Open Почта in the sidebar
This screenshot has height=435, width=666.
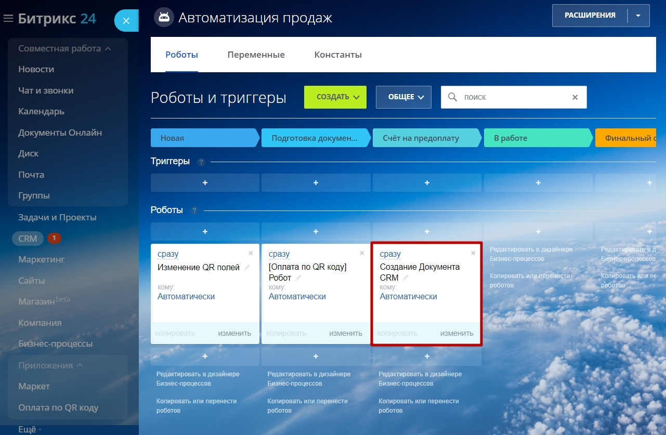tap(31, 175)
